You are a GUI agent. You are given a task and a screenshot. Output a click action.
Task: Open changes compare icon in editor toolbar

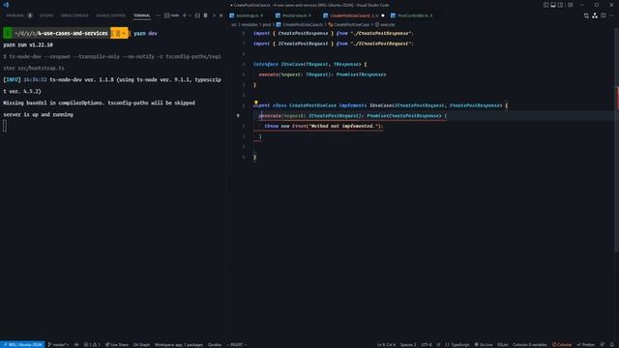click(x=586, y=15)
